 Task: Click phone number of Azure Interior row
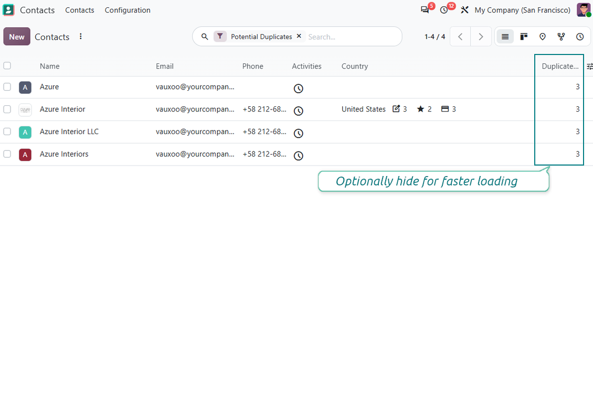[x=264, y=109]
